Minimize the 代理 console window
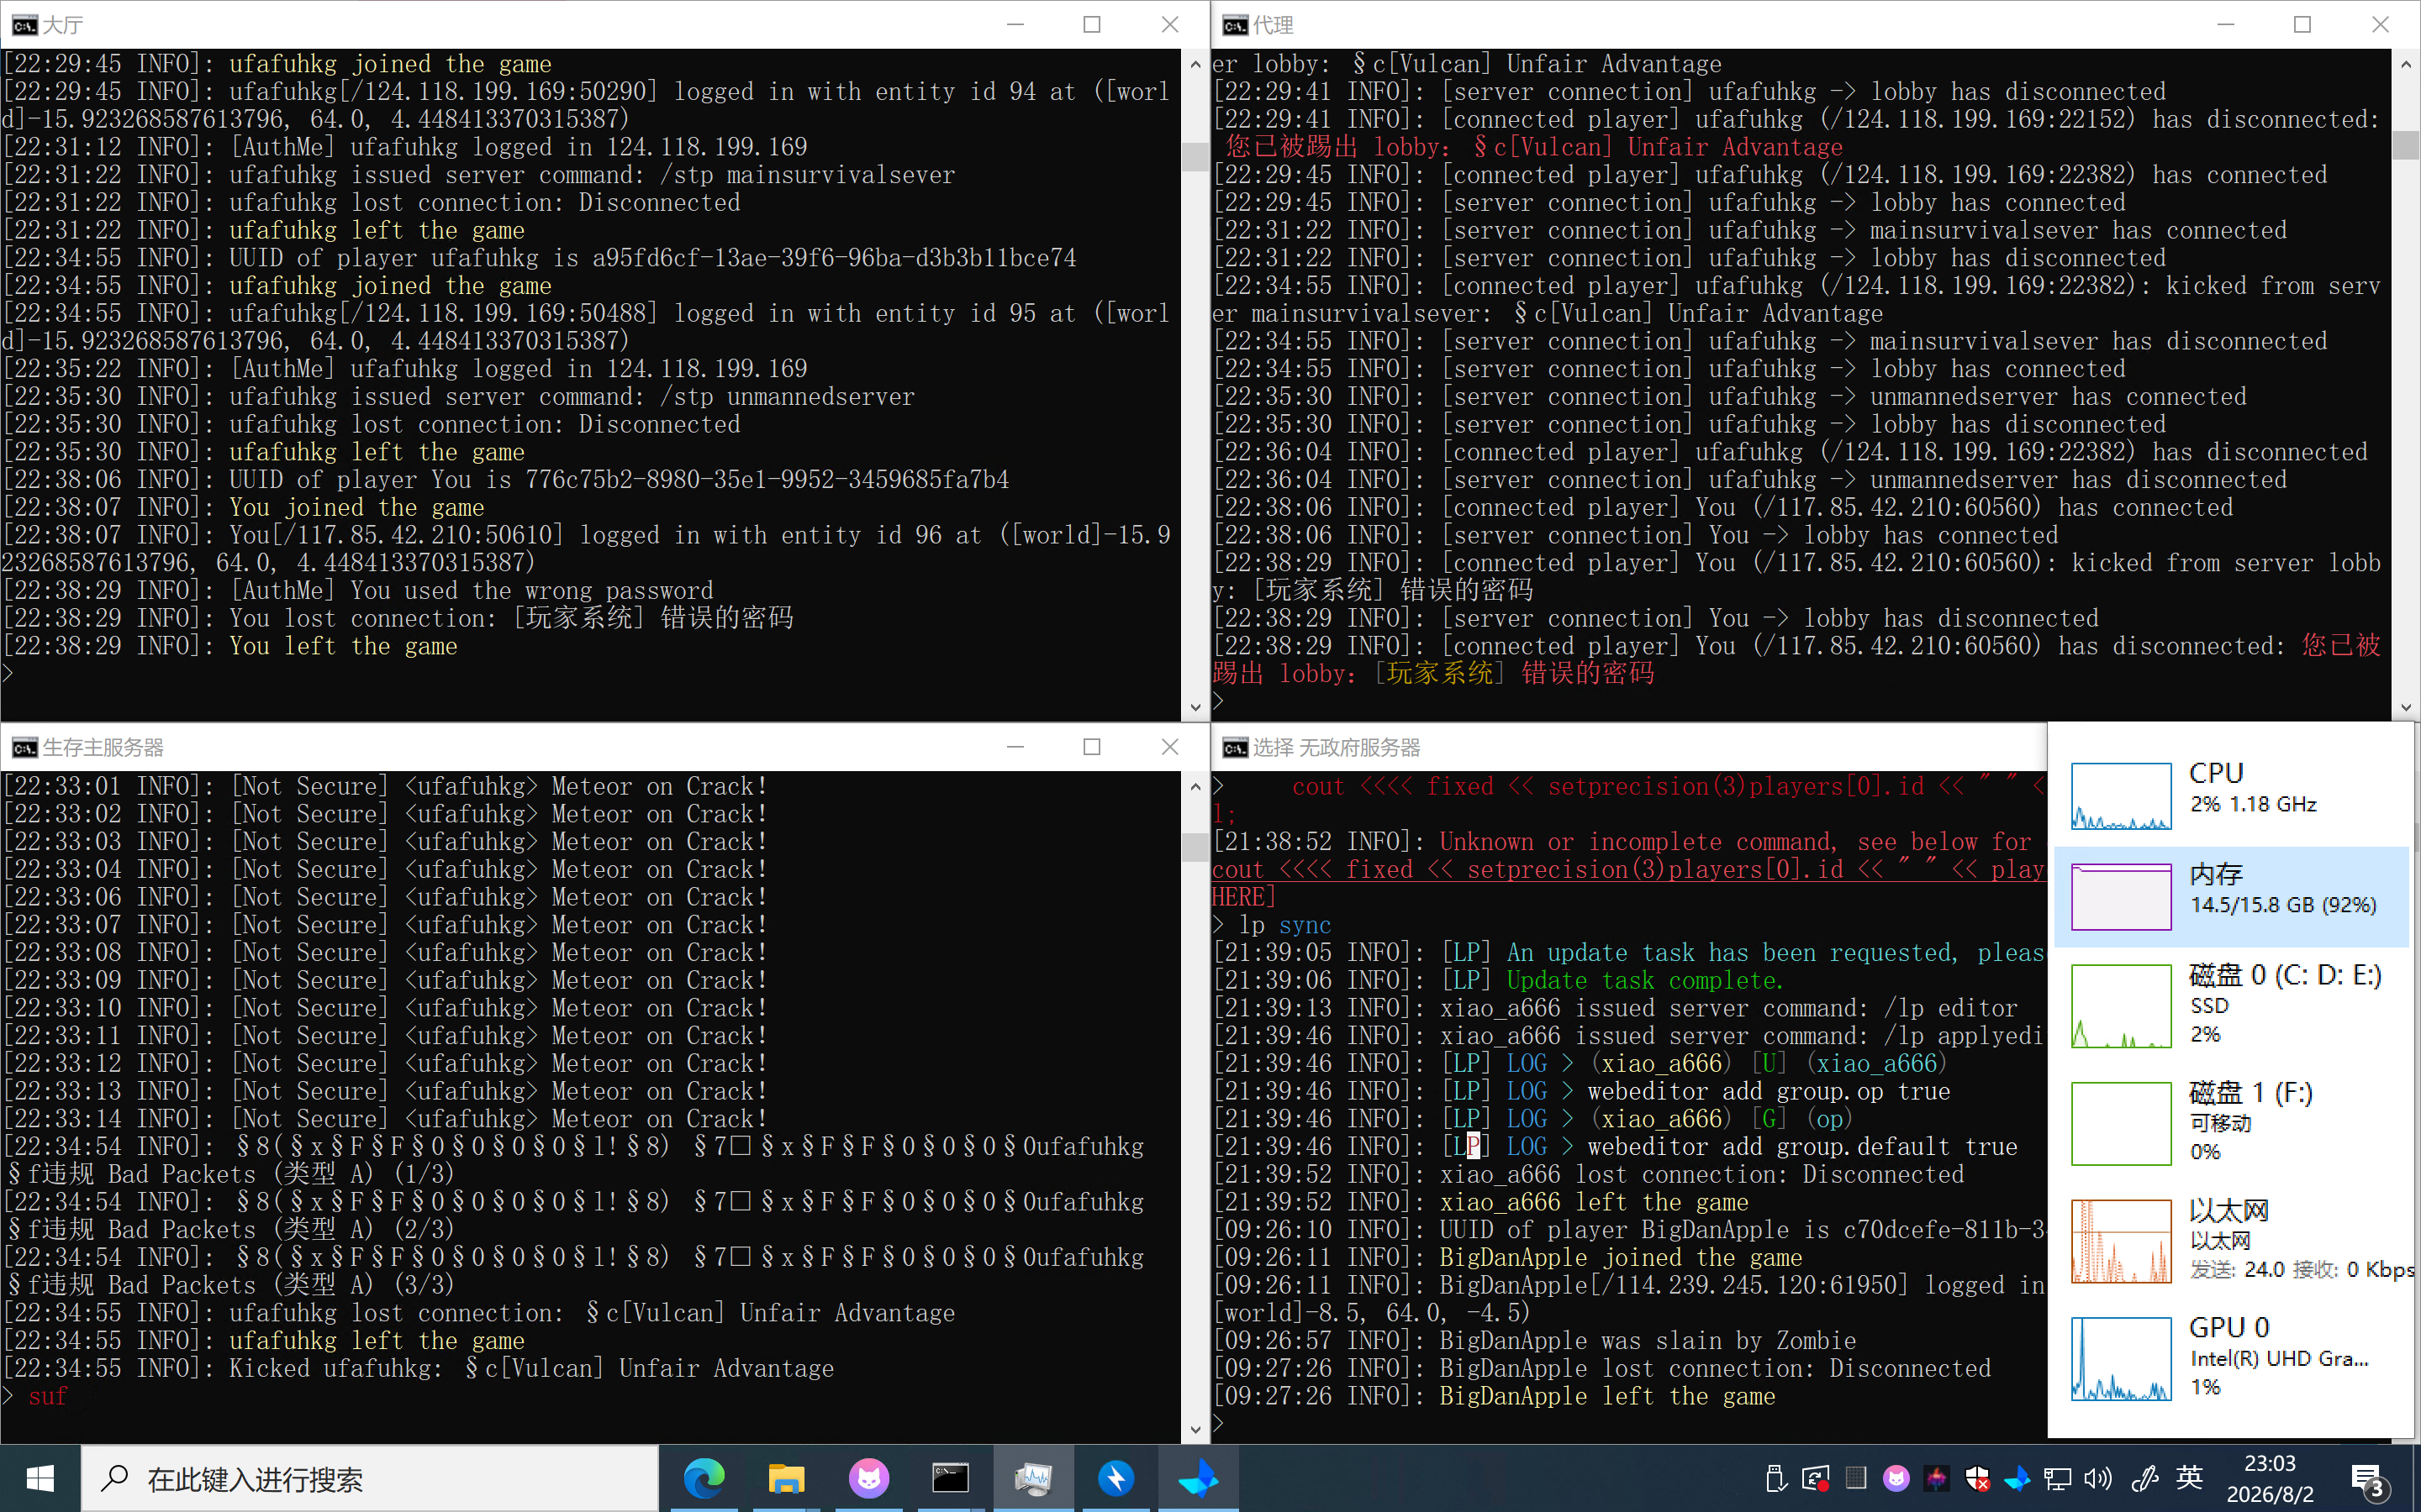 click(2225, 24)
